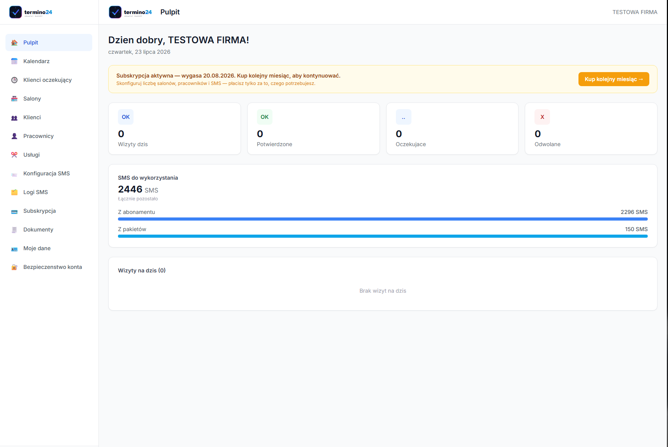
Task: Click 'Wizyty na dzis (0)' heading
Action: [x=142, y=270]
